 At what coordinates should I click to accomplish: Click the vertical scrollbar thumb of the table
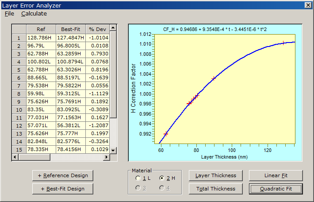(113, 74)
